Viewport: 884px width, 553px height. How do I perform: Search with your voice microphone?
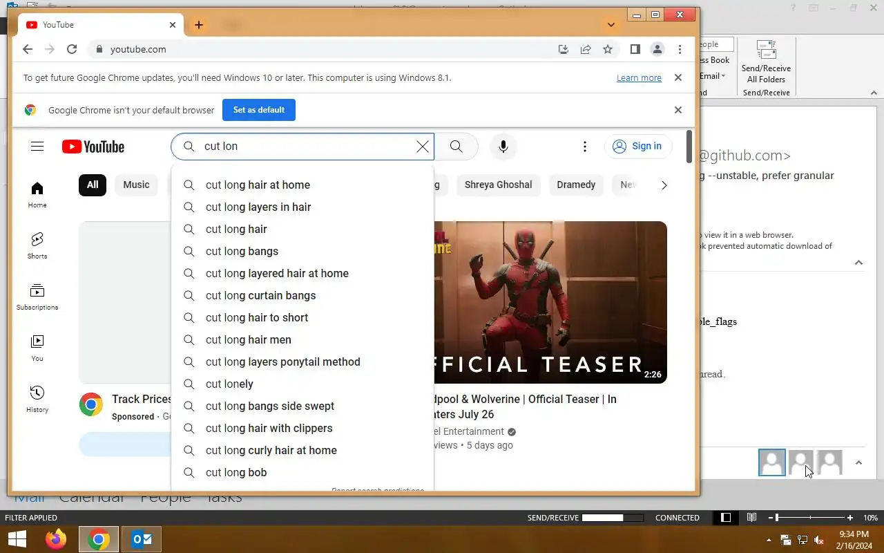tap(503, 147)
